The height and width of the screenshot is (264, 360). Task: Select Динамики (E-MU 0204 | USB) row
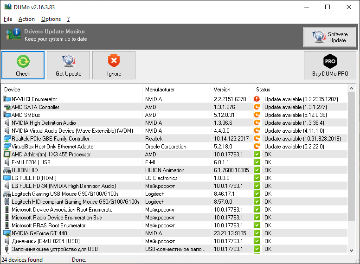(x=174, y=241)
